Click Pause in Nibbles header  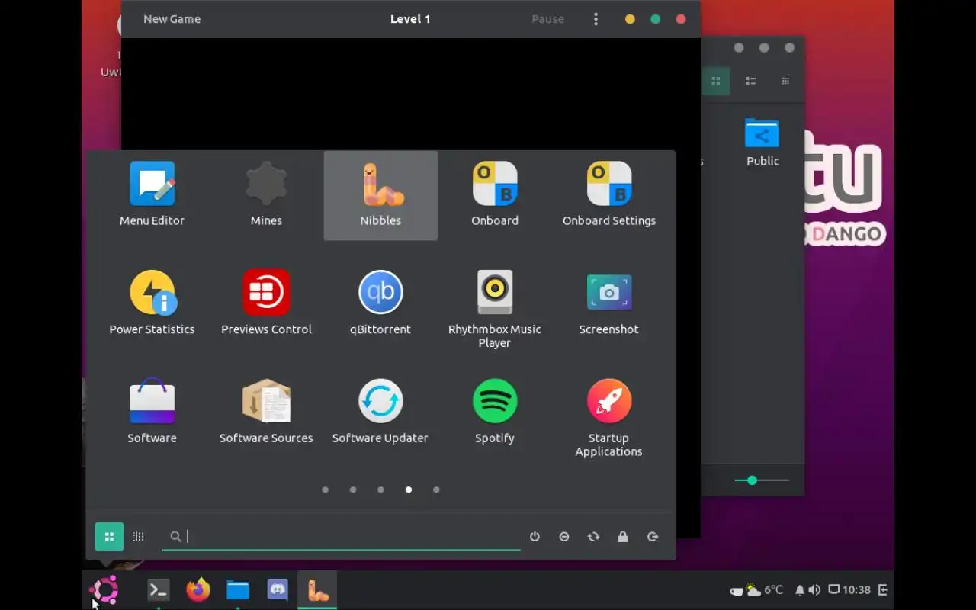(548, 19)
